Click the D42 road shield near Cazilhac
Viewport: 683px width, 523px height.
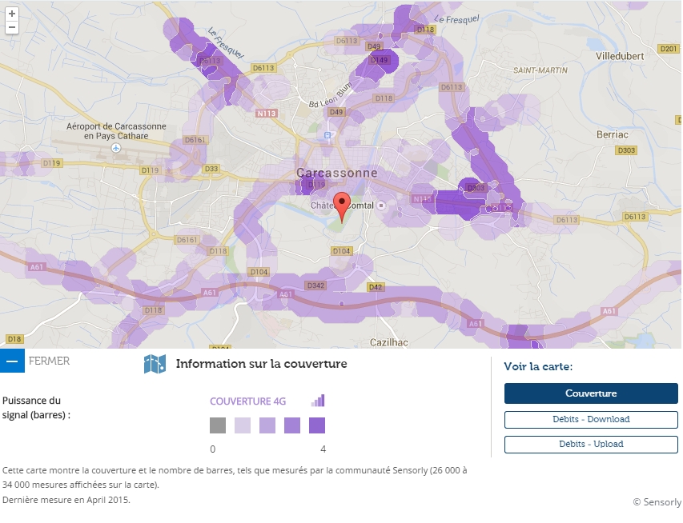[x=376, y=287]
